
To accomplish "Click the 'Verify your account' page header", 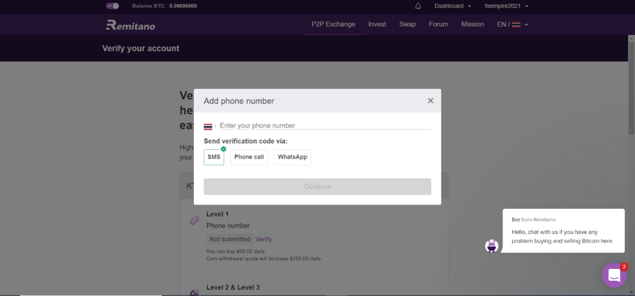I will click(x=140, y=48).
